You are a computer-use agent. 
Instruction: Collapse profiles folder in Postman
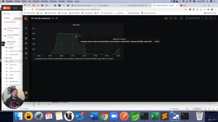coord(4,48)
